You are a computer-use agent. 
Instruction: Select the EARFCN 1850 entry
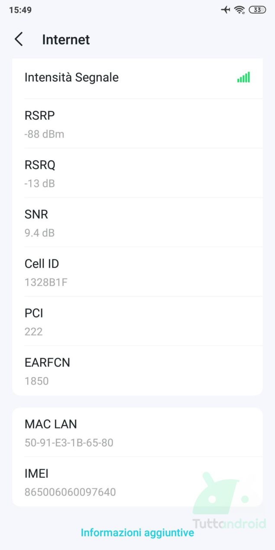pos(137,371)
